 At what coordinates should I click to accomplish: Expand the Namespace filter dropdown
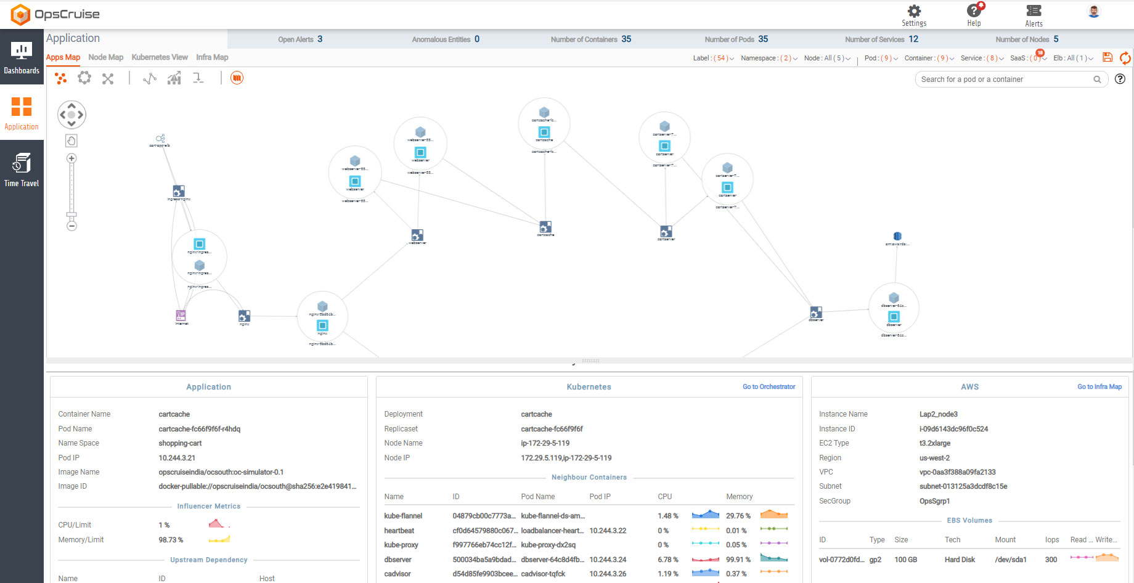[769, 59]
